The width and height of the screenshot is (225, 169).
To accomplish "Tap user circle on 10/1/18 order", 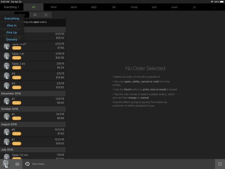I will click(7, 116).
